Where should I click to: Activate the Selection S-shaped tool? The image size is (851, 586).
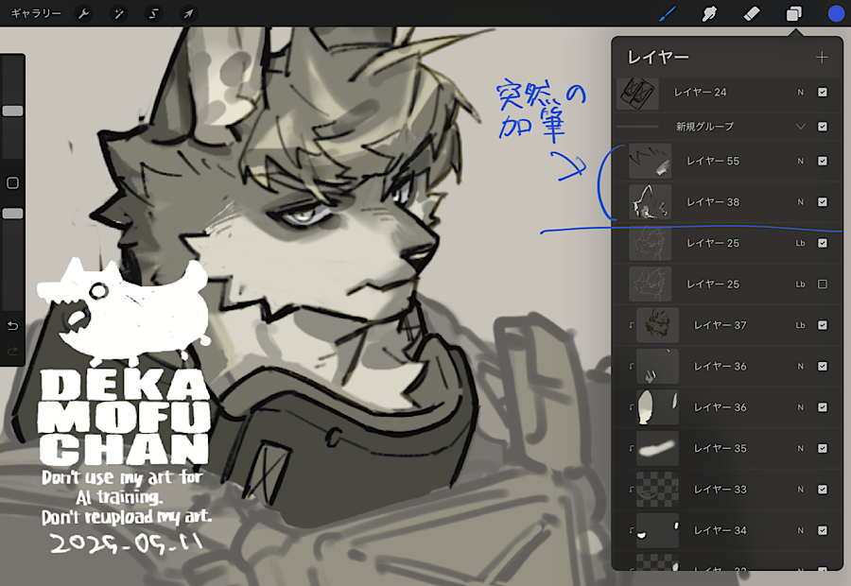coord(153,13)
